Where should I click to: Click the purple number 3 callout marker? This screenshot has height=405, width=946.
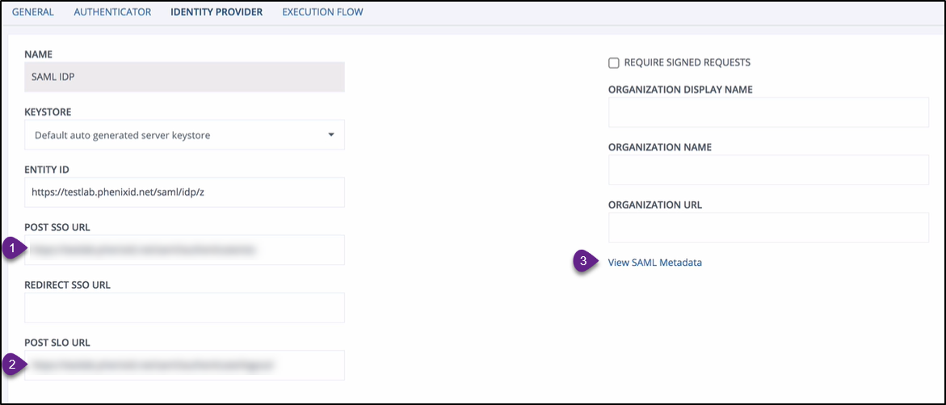click(x=584, y=261)
